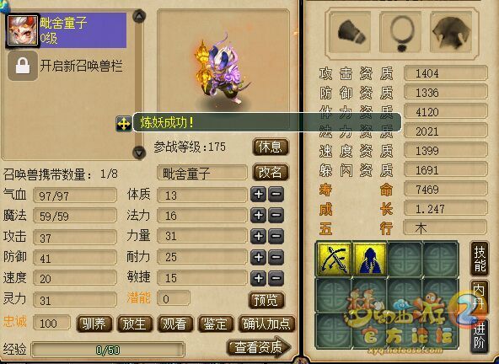Switch to the 技能 tab
Viewport: 499px width, 364px height.
[x=480, y=259]
